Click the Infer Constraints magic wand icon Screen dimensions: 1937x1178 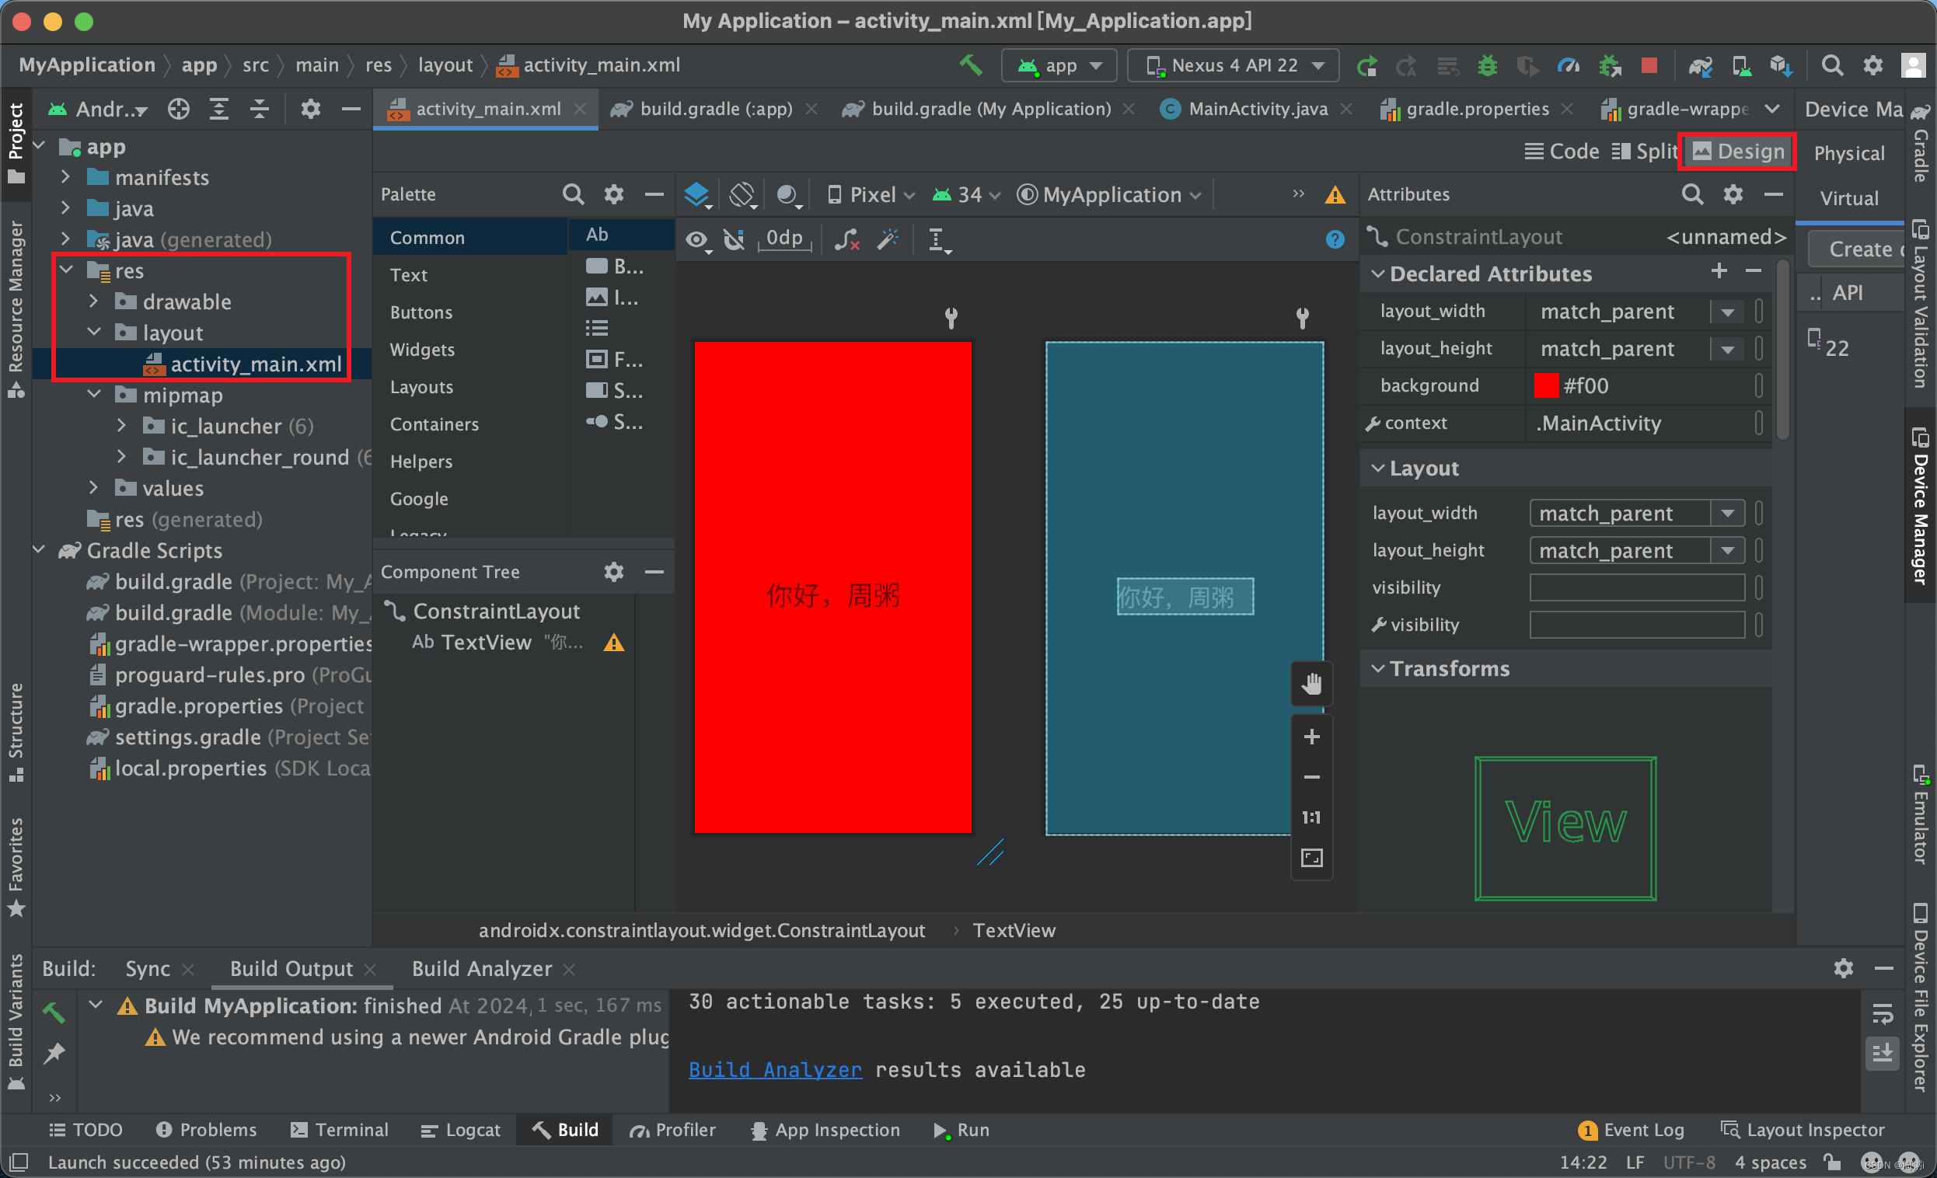coord(888,239)
